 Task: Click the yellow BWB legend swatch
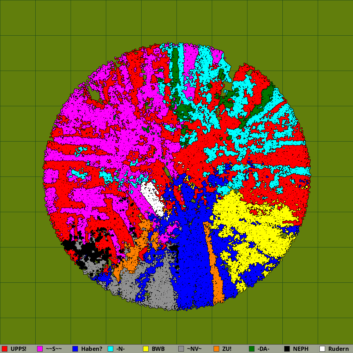(146, 349)
